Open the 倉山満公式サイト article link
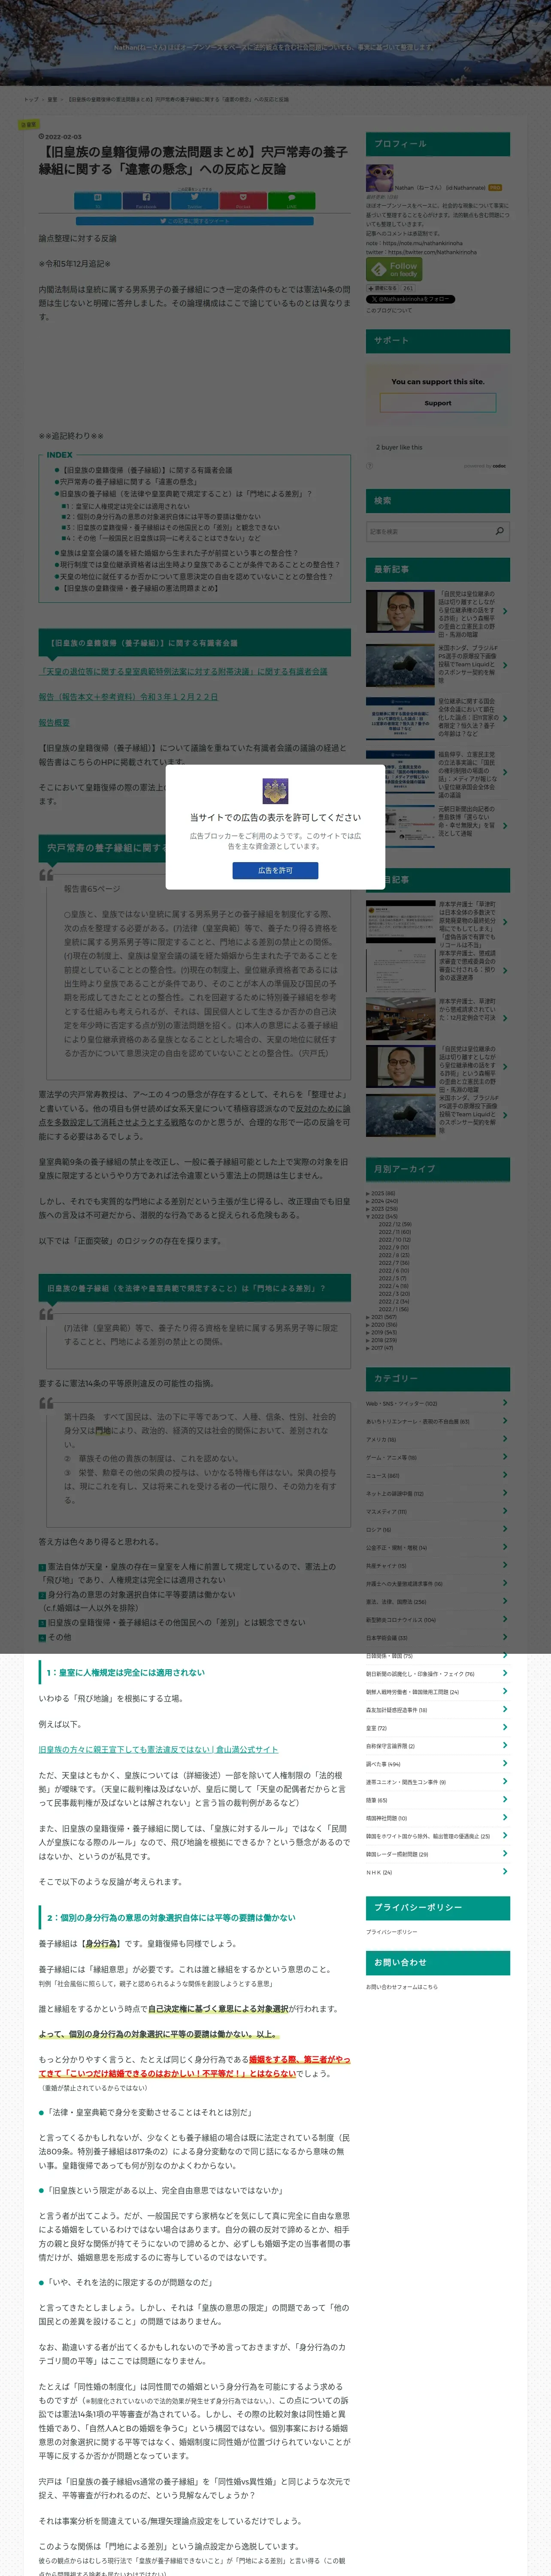 coord(158,1749)
